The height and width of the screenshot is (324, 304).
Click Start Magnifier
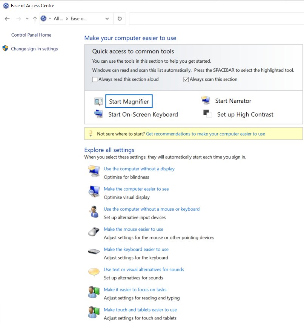[129, 101]
